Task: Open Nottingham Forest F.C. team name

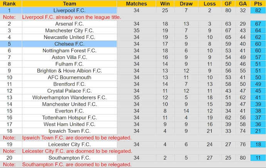Action: [69, 50]
